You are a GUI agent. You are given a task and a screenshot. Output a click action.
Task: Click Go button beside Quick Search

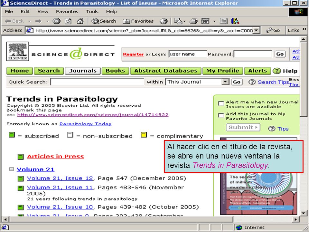pos(237,82)
